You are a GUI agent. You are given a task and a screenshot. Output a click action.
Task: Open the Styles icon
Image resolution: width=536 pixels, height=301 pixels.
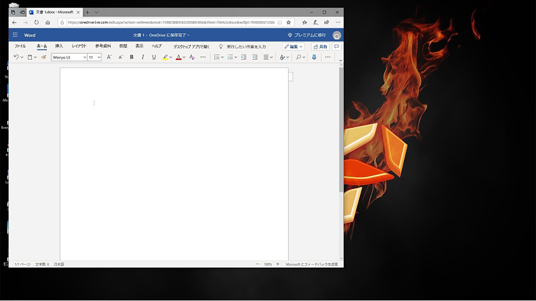(282, 57)
